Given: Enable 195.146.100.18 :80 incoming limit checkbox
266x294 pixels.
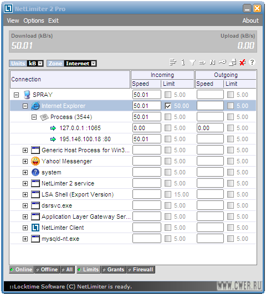Looking at the screenshot, I should [x=168, y=139].
